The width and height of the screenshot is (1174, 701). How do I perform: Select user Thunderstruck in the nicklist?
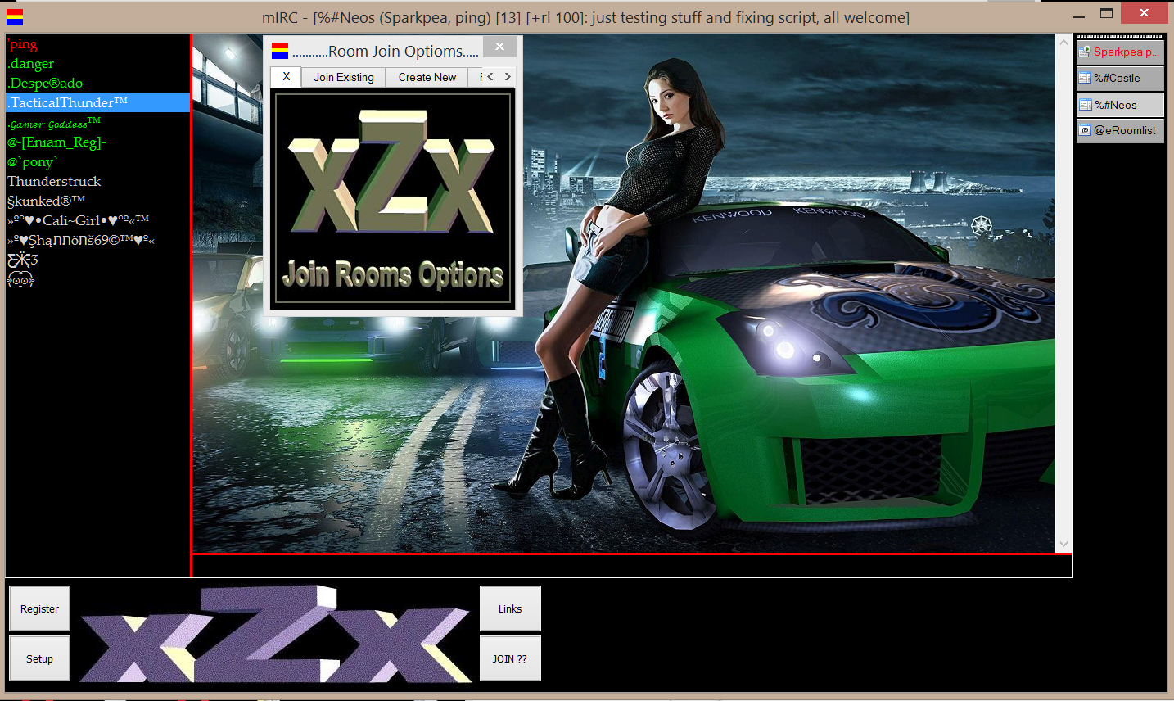(54, 181)
